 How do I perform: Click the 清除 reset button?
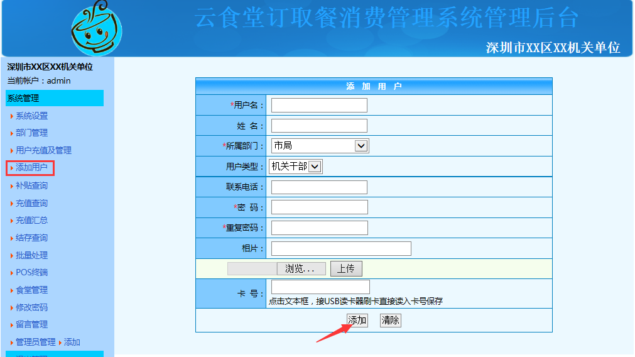[x=390, y=321]
